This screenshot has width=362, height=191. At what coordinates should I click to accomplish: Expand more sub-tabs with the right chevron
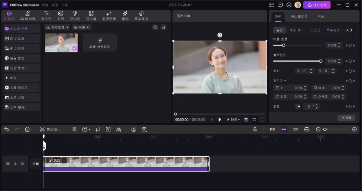click(x=352, y=30)
